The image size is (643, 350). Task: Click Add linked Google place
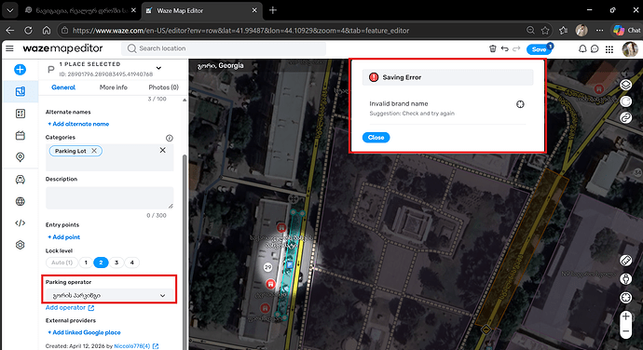(84, 332)
